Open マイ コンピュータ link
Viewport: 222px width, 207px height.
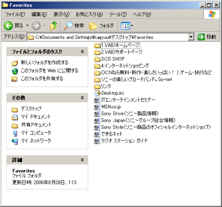(x=36, y=133)
